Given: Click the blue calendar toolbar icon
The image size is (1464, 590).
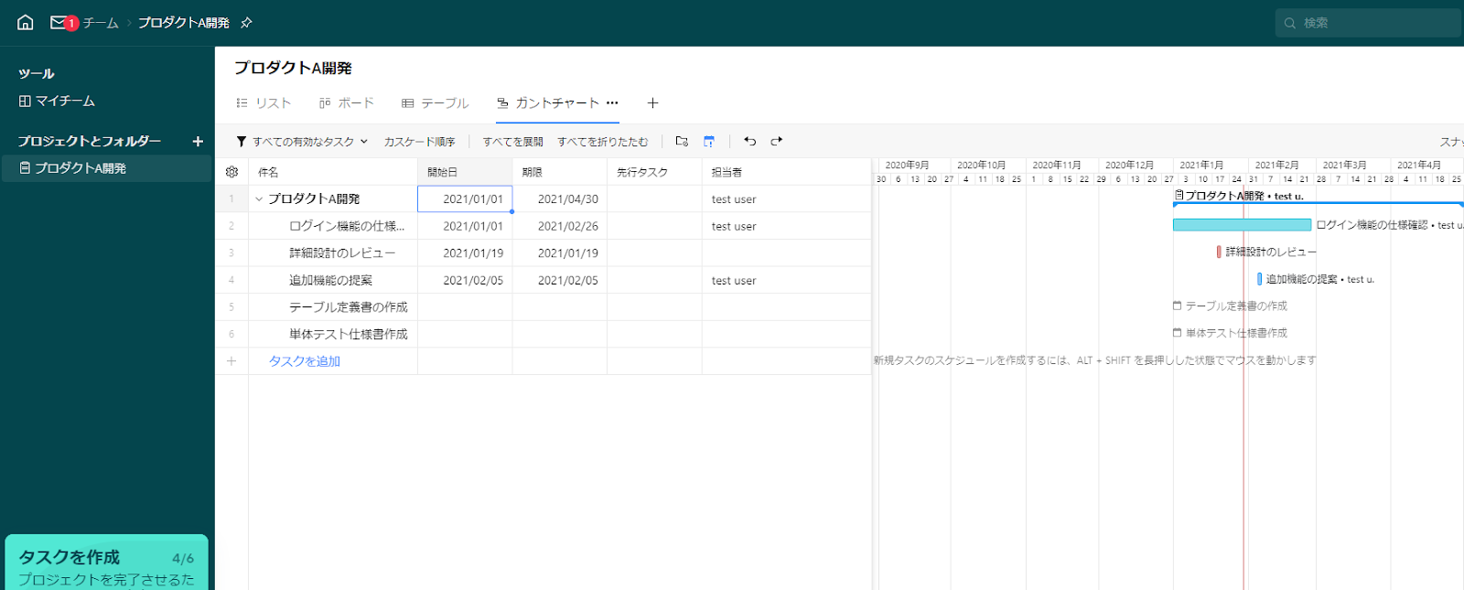Looking at the screenshot, I should point(709,141).
